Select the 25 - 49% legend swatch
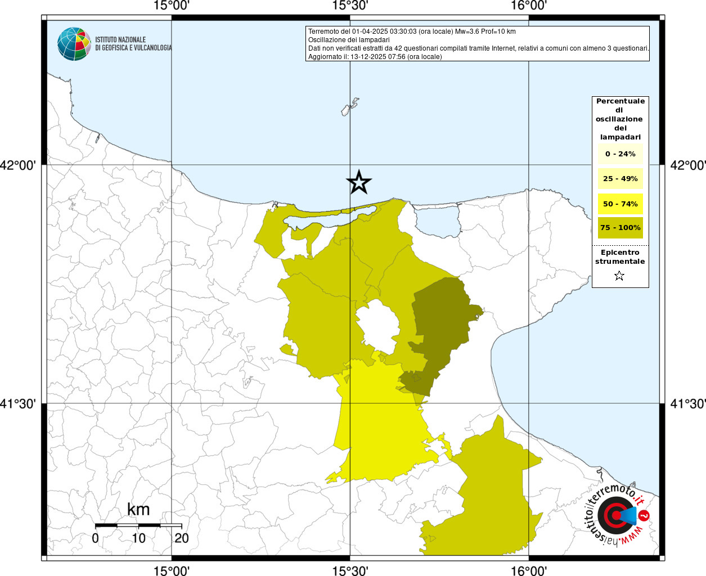This screenshot has width=706, height=576. click(x=620, y=179)
